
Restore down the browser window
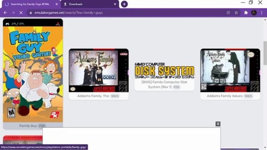[x=251, y=2]
